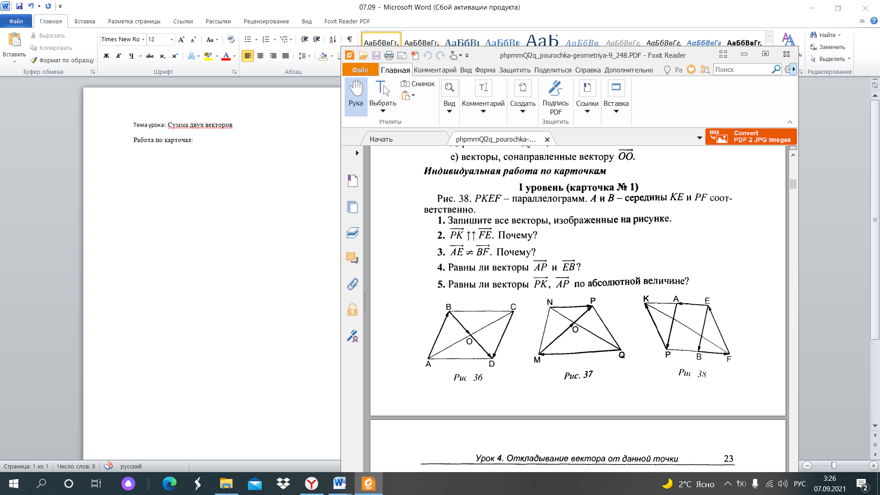
Task: Click the Word zoom slider handle
Action: tap(834, 465)
